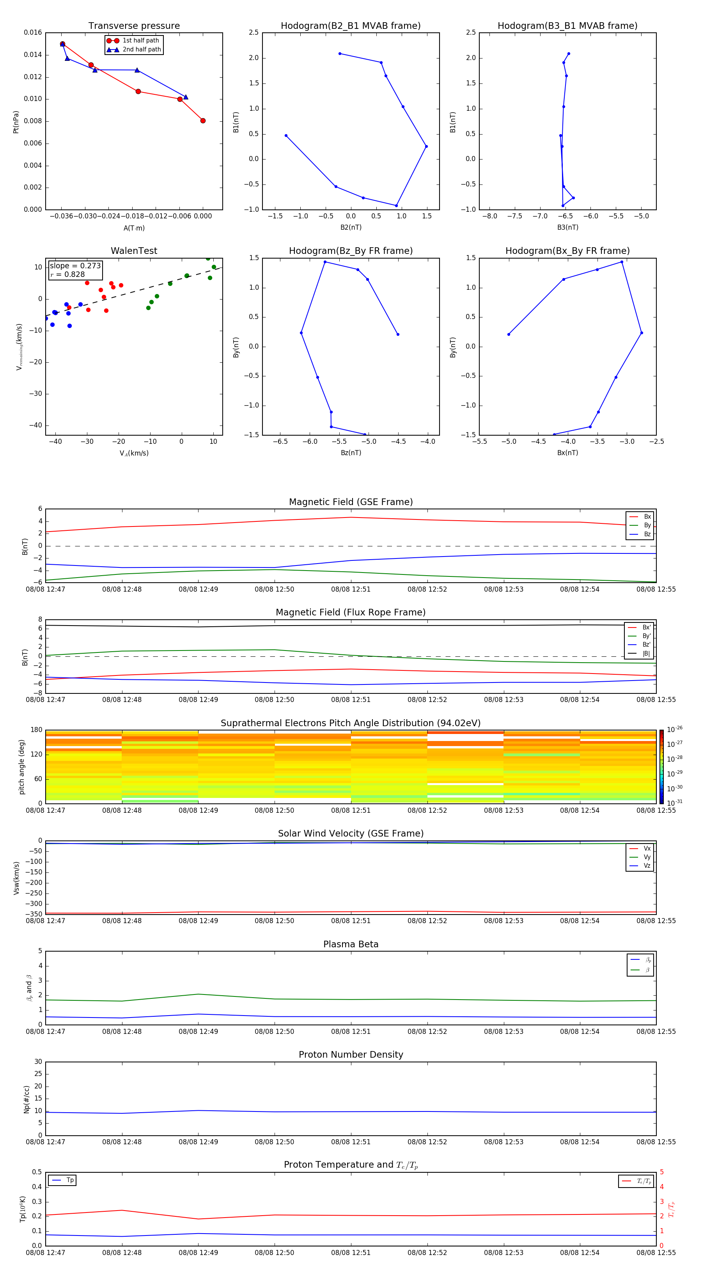Screen dimensions: 702x1287
Task: Click Vx legend entry in solar wind plot
Action: (x=640, y=848)
